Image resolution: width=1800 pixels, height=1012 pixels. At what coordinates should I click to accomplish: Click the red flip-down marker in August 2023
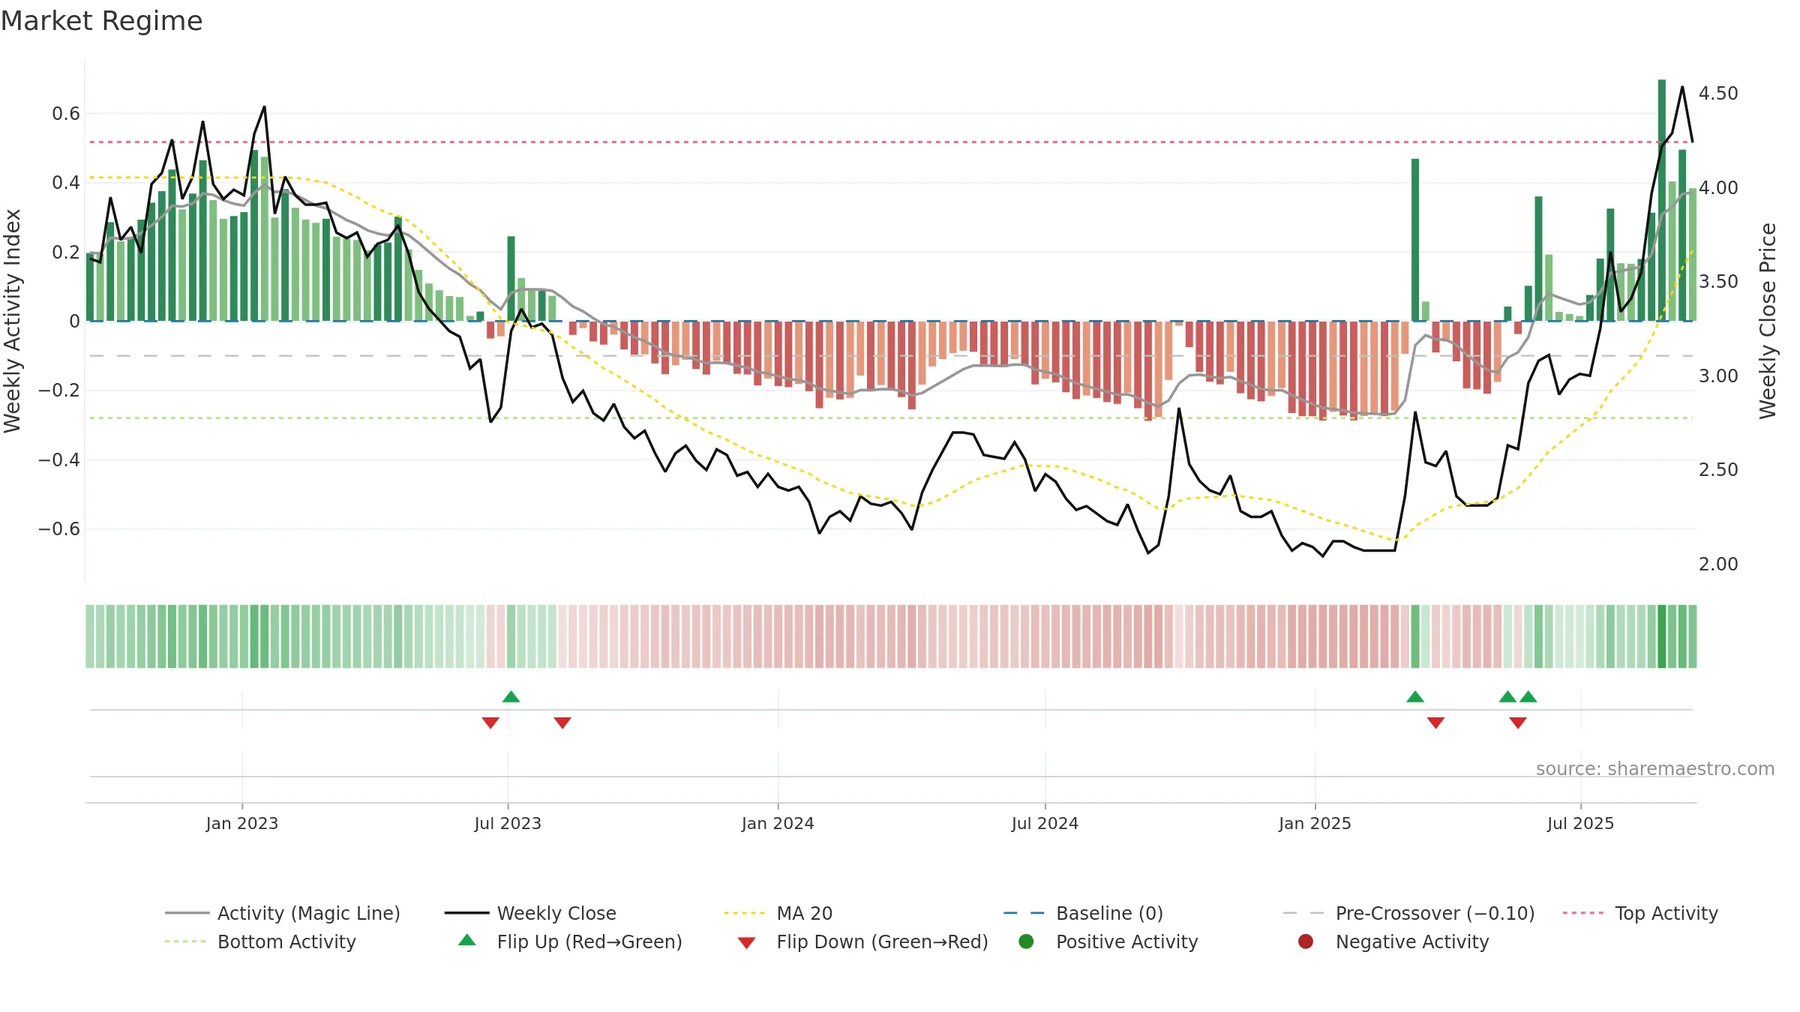562,723
